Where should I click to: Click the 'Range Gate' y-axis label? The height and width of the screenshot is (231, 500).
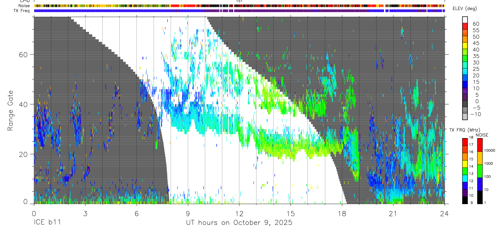click(x=11, y=110)
